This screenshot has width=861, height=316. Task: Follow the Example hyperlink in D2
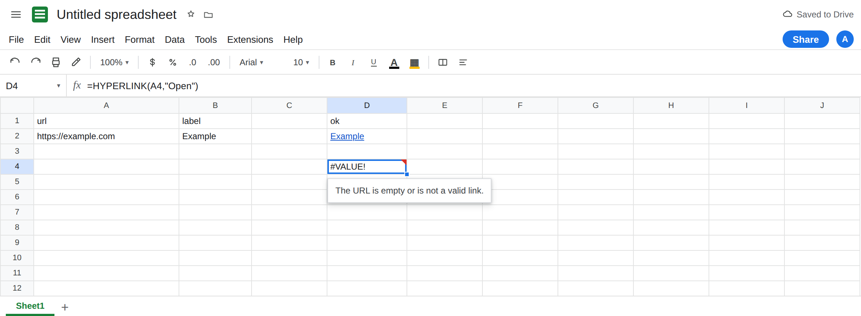[347, 136]
